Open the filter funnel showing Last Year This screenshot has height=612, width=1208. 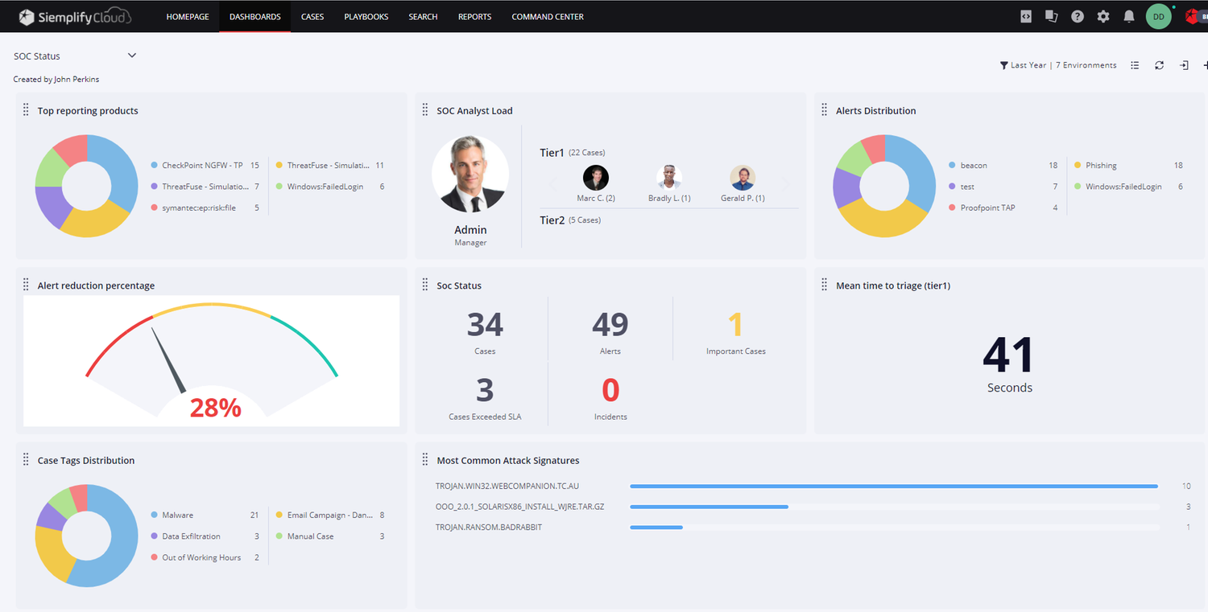coord(1004,64)
